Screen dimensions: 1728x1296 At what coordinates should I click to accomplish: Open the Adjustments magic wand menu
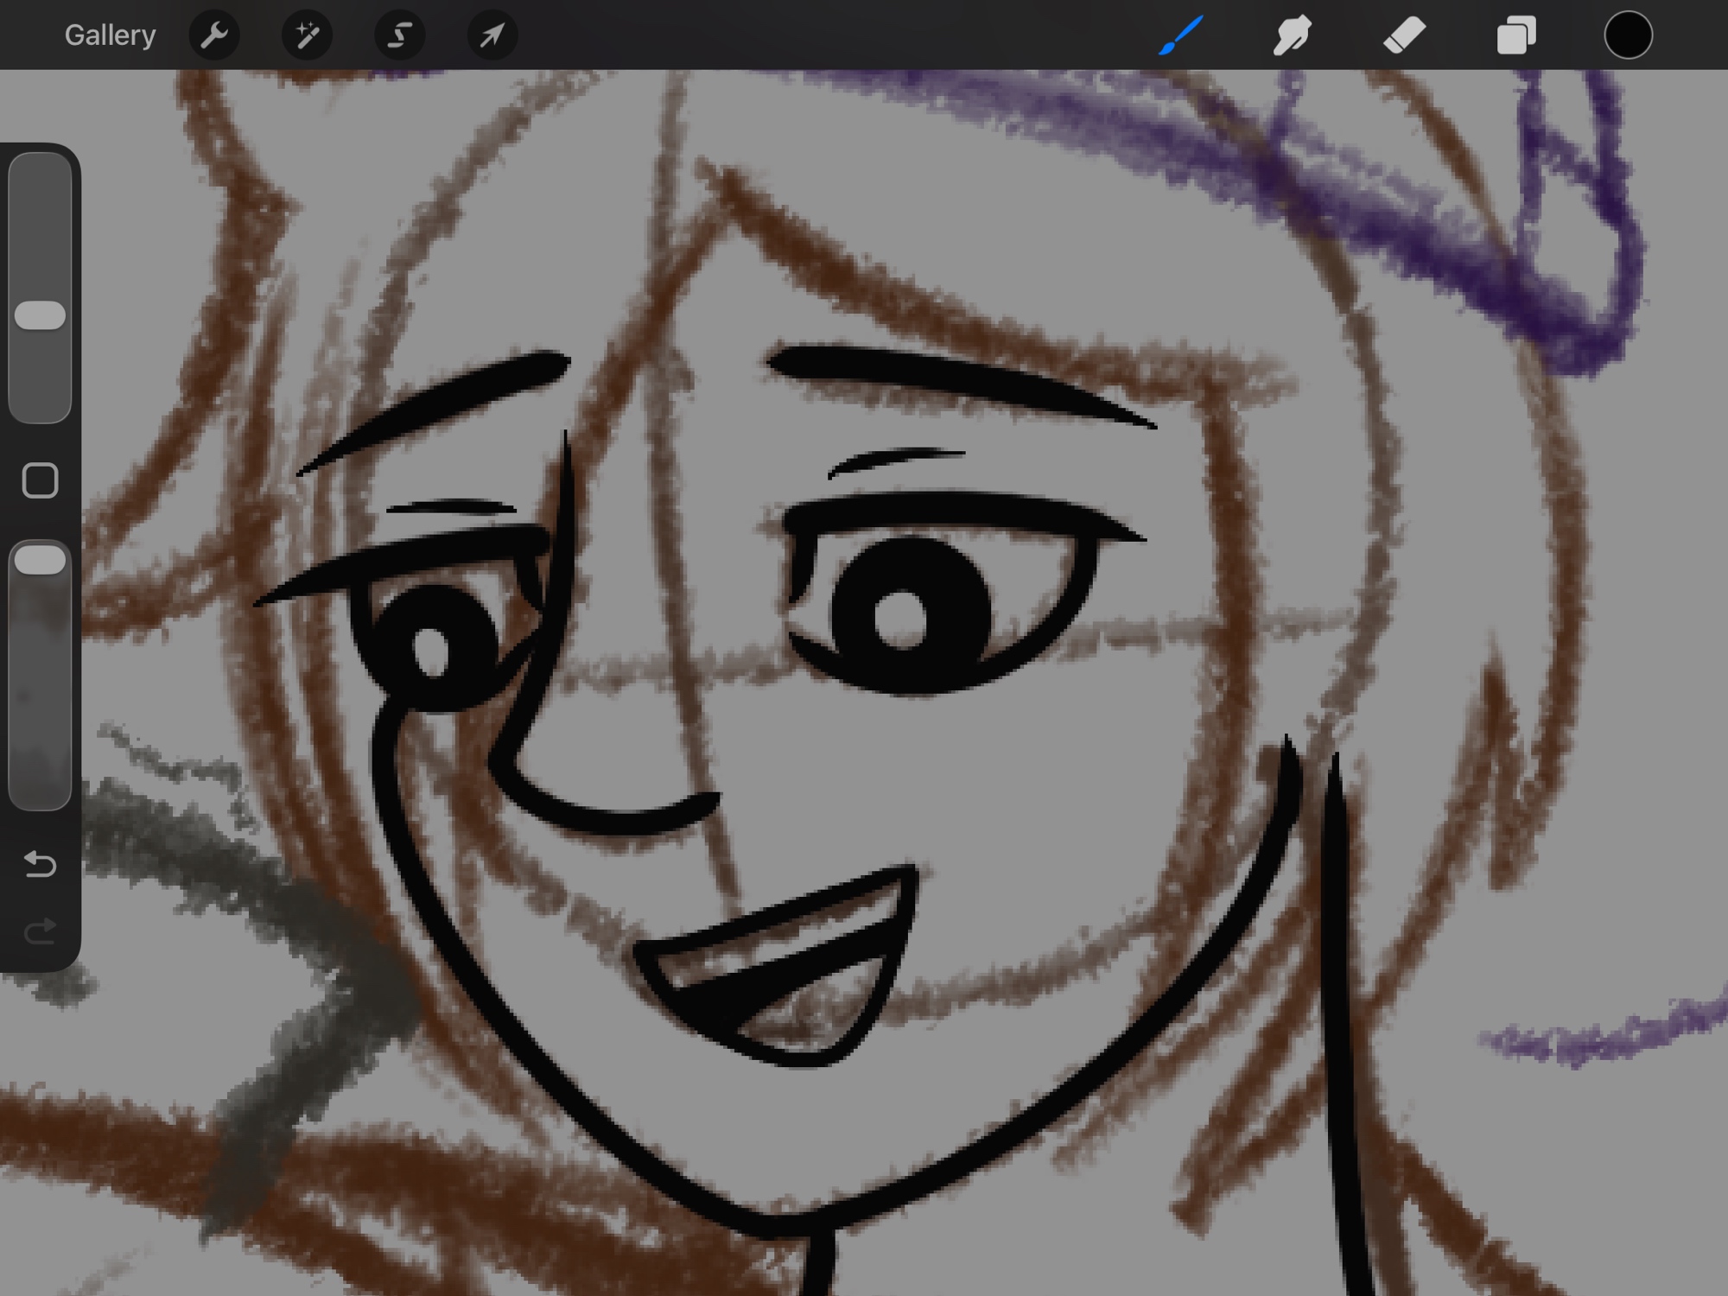[x=307, y=35]
